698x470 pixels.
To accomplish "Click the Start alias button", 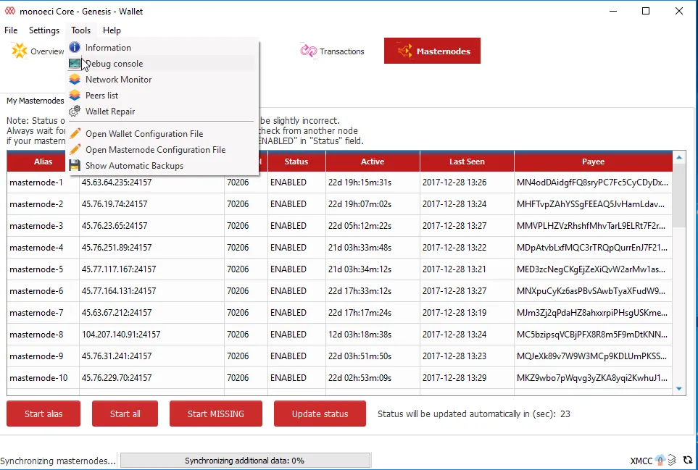I will [x=43, y=414].
